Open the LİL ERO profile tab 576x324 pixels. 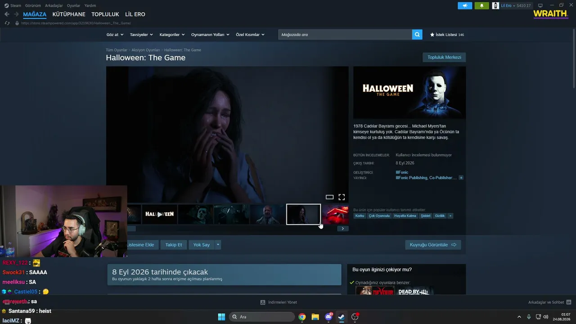[135, 14]
